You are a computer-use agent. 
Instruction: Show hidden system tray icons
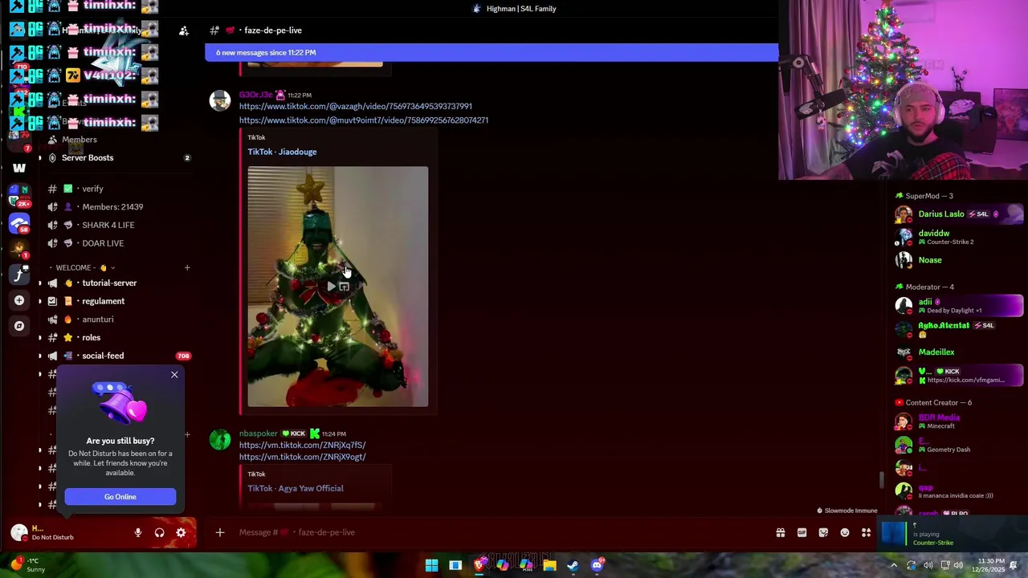pyautogui.click(x=893, y=565)
